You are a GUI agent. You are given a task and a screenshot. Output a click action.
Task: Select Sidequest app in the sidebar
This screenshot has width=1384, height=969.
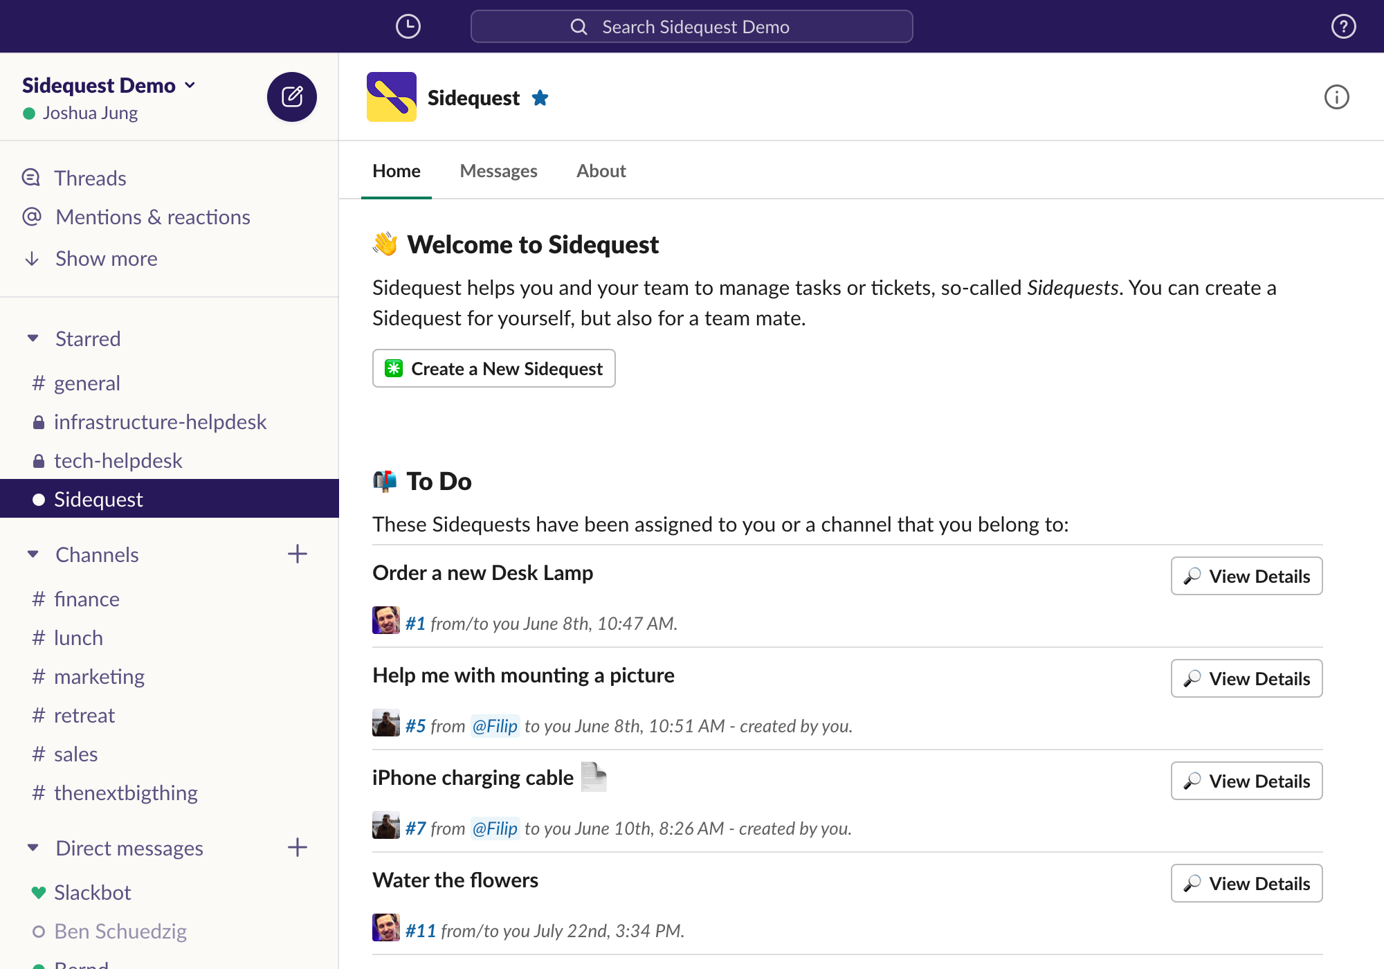coord(170,498)
